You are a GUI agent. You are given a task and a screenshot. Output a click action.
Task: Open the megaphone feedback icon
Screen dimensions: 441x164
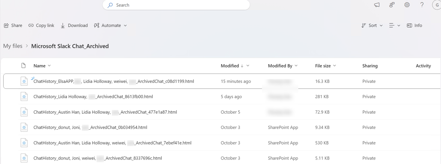(x=377, y=5)
